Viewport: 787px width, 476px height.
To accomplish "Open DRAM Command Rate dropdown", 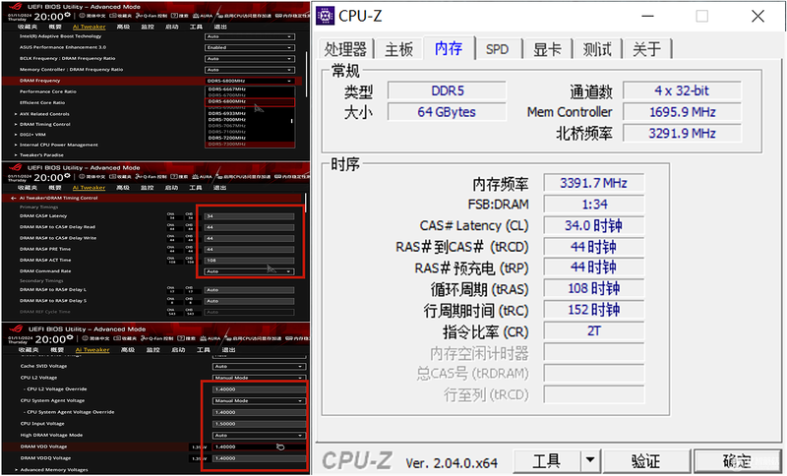I will 250,271.
